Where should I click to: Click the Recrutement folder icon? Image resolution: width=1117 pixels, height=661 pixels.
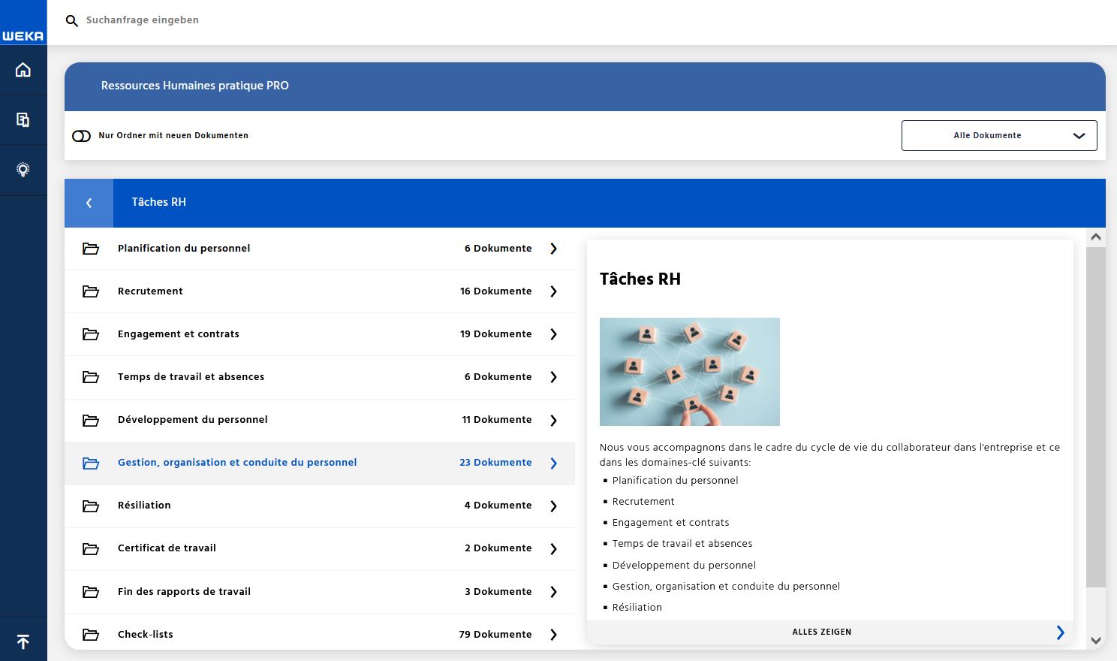(91, 291)
